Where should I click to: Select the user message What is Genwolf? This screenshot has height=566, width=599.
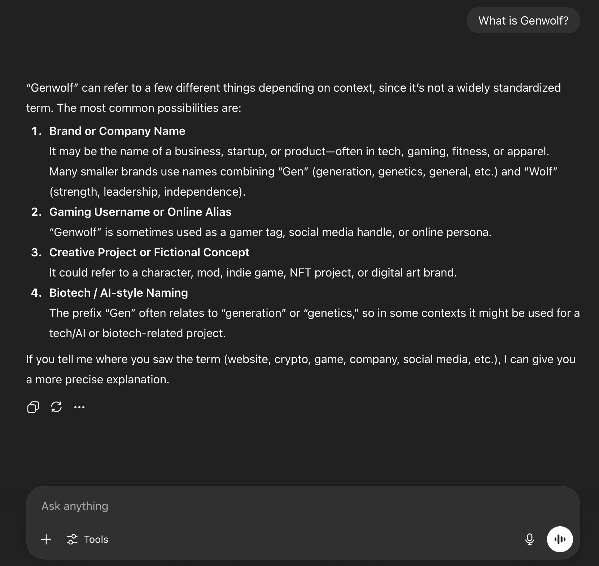click(523, 21)
